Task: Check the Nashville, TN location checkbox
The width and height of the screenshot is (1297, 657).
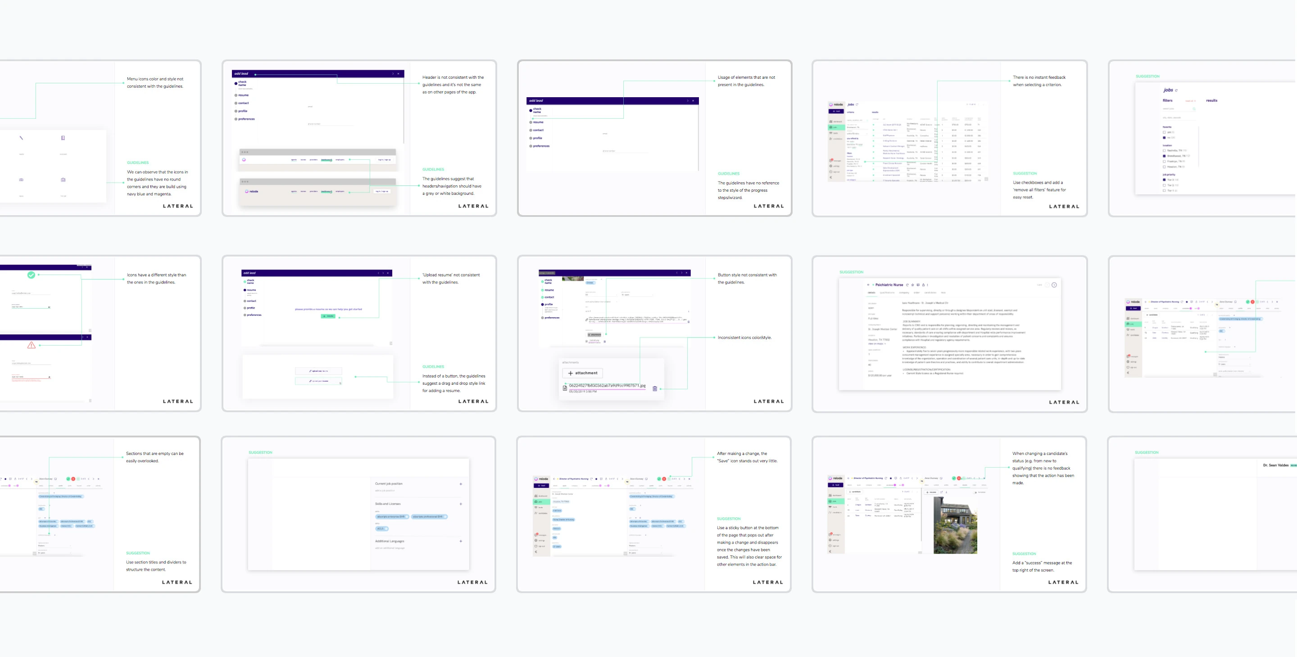Action: click(1165, 151)
